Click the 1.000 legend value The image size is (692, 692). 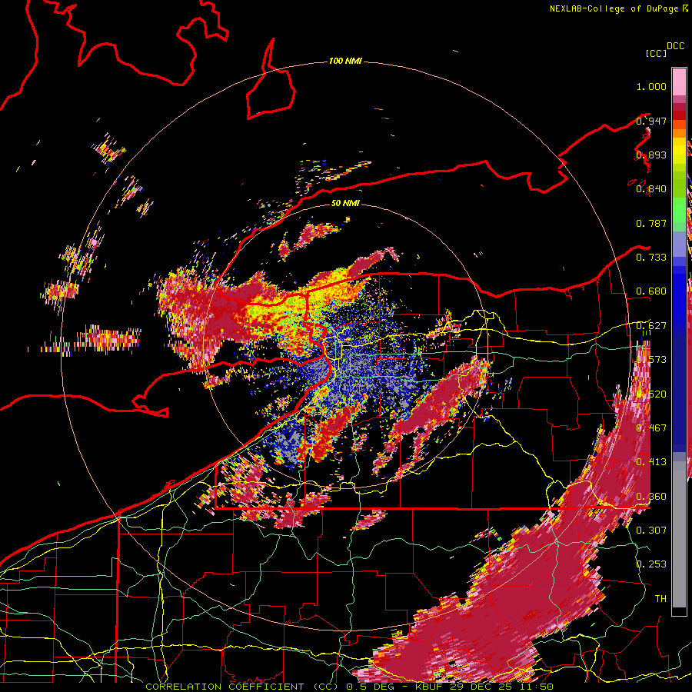click(x=651, y=87)
